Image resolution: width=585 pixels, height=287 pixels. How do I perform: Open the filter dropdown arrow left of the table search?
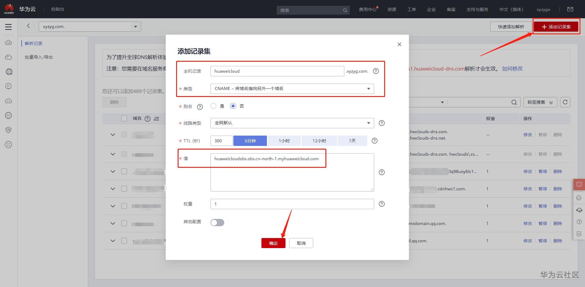442,102
